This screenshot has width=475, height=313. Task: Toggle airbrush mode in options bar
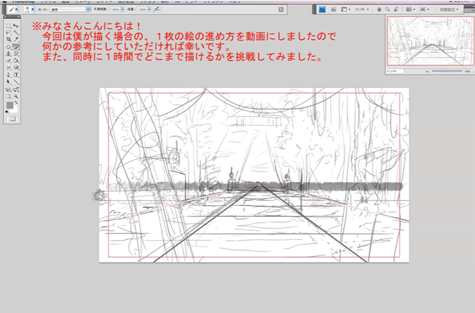157,10
